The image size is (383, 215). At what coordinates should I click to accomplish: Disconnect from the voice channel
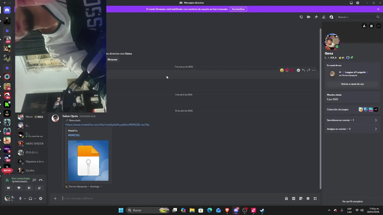coord(41,180)
